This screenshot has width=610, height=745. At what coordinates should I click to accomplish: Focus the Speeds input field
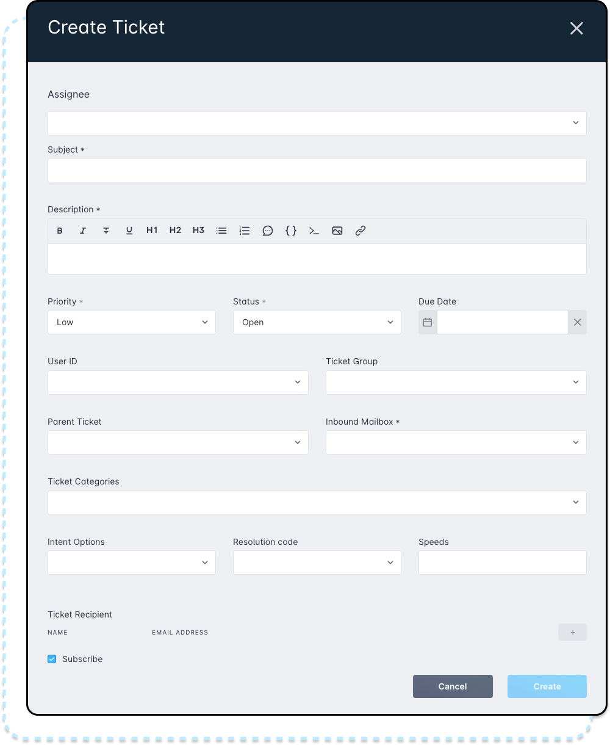point(503,563)
